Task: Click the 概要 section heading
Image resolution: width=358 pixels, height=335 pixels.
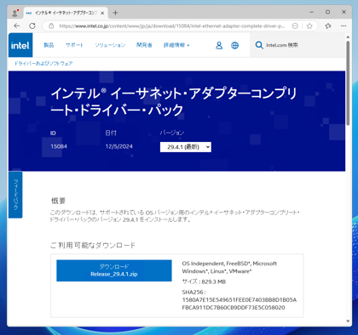Action: point(58,201)
